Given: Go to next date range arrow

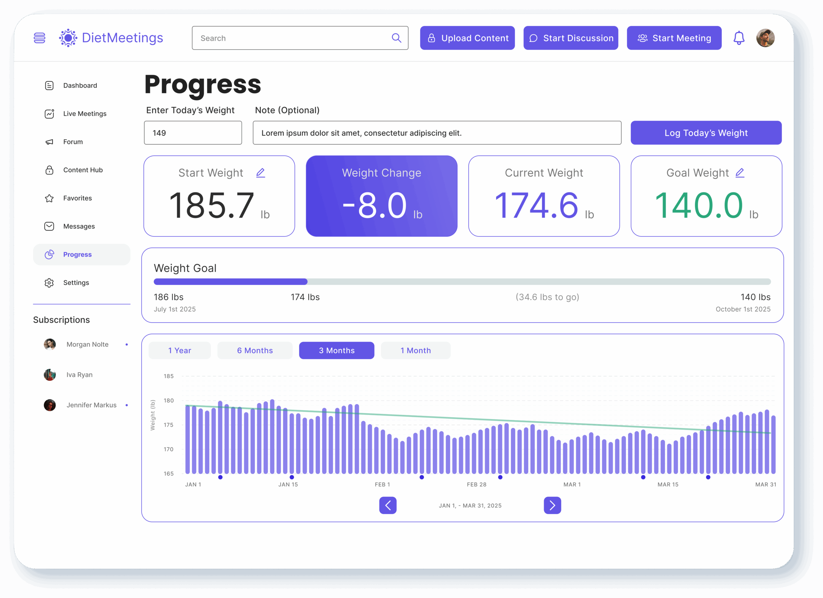Looking at the screenshot, I should [x=552, y=505].
